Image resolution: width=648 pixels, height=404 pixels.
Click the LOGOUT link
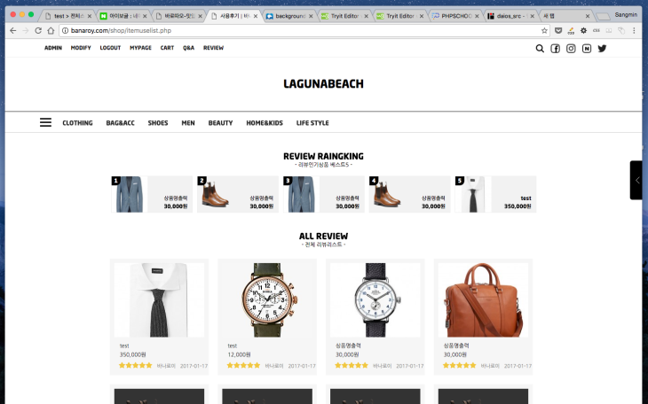[110, 48]
